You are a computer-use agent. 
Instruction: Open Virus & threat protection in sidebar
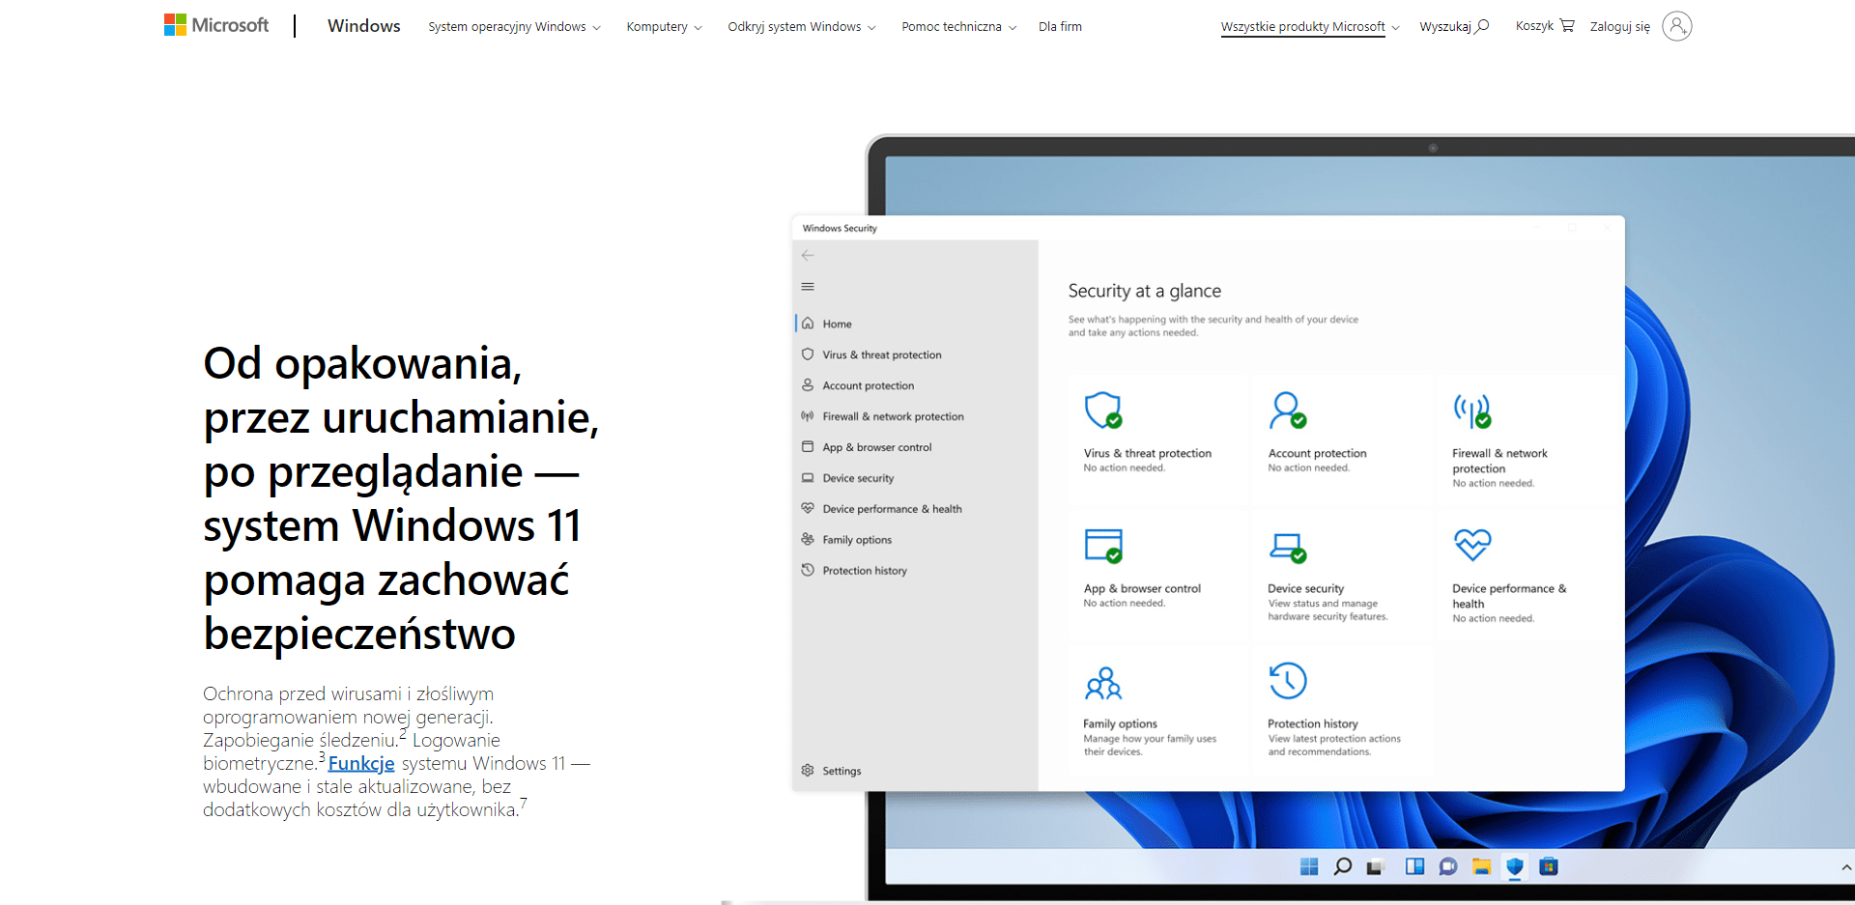coord(879,354)
